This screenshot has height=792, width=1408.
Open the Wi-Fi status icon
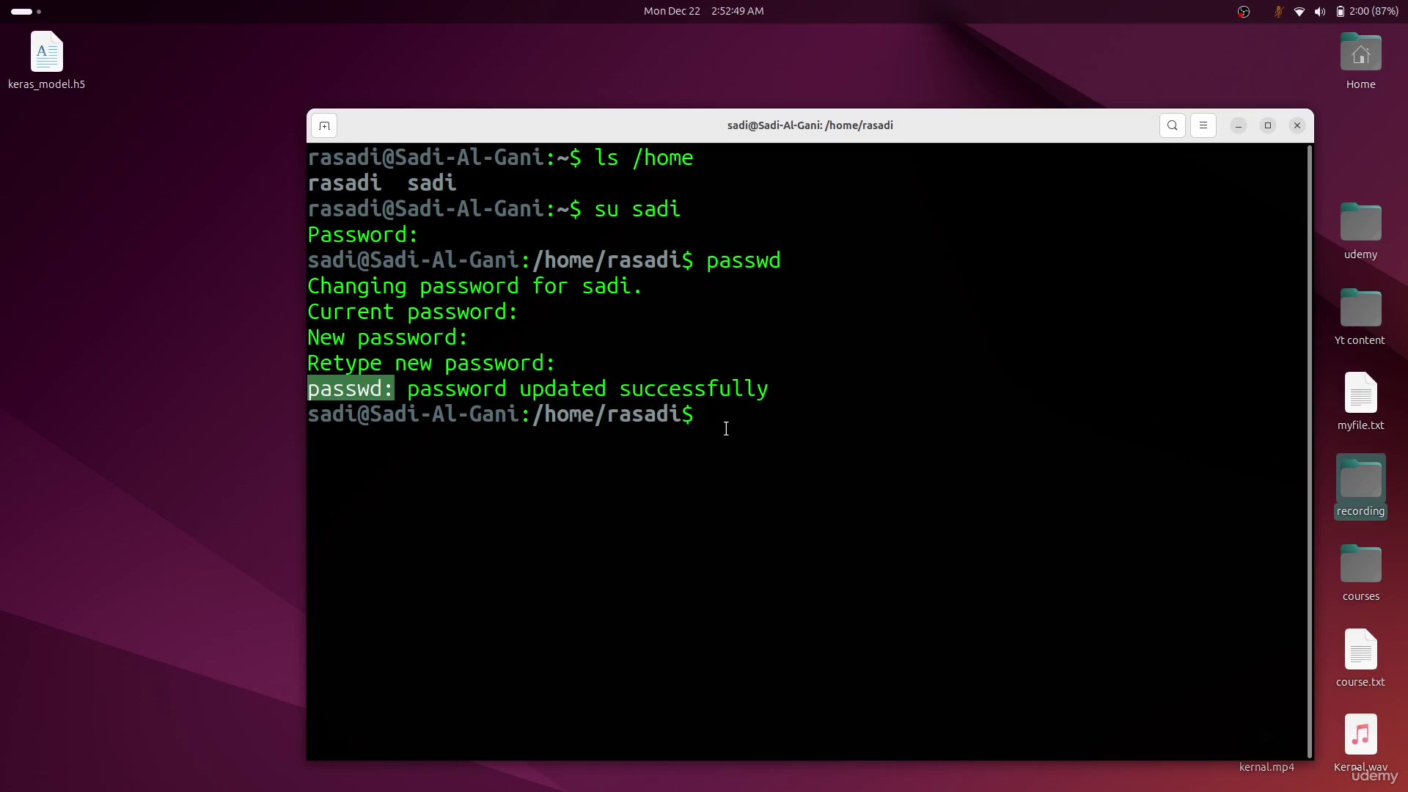pos(1299,11)
